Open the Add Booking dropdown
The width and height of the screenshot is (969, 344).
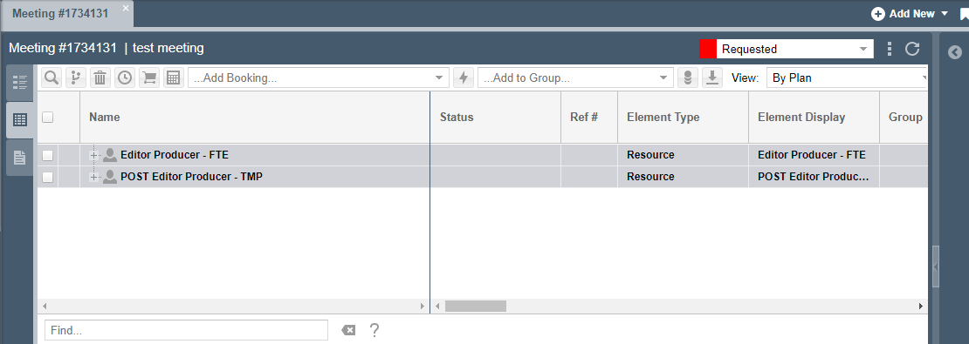[319, 78]
